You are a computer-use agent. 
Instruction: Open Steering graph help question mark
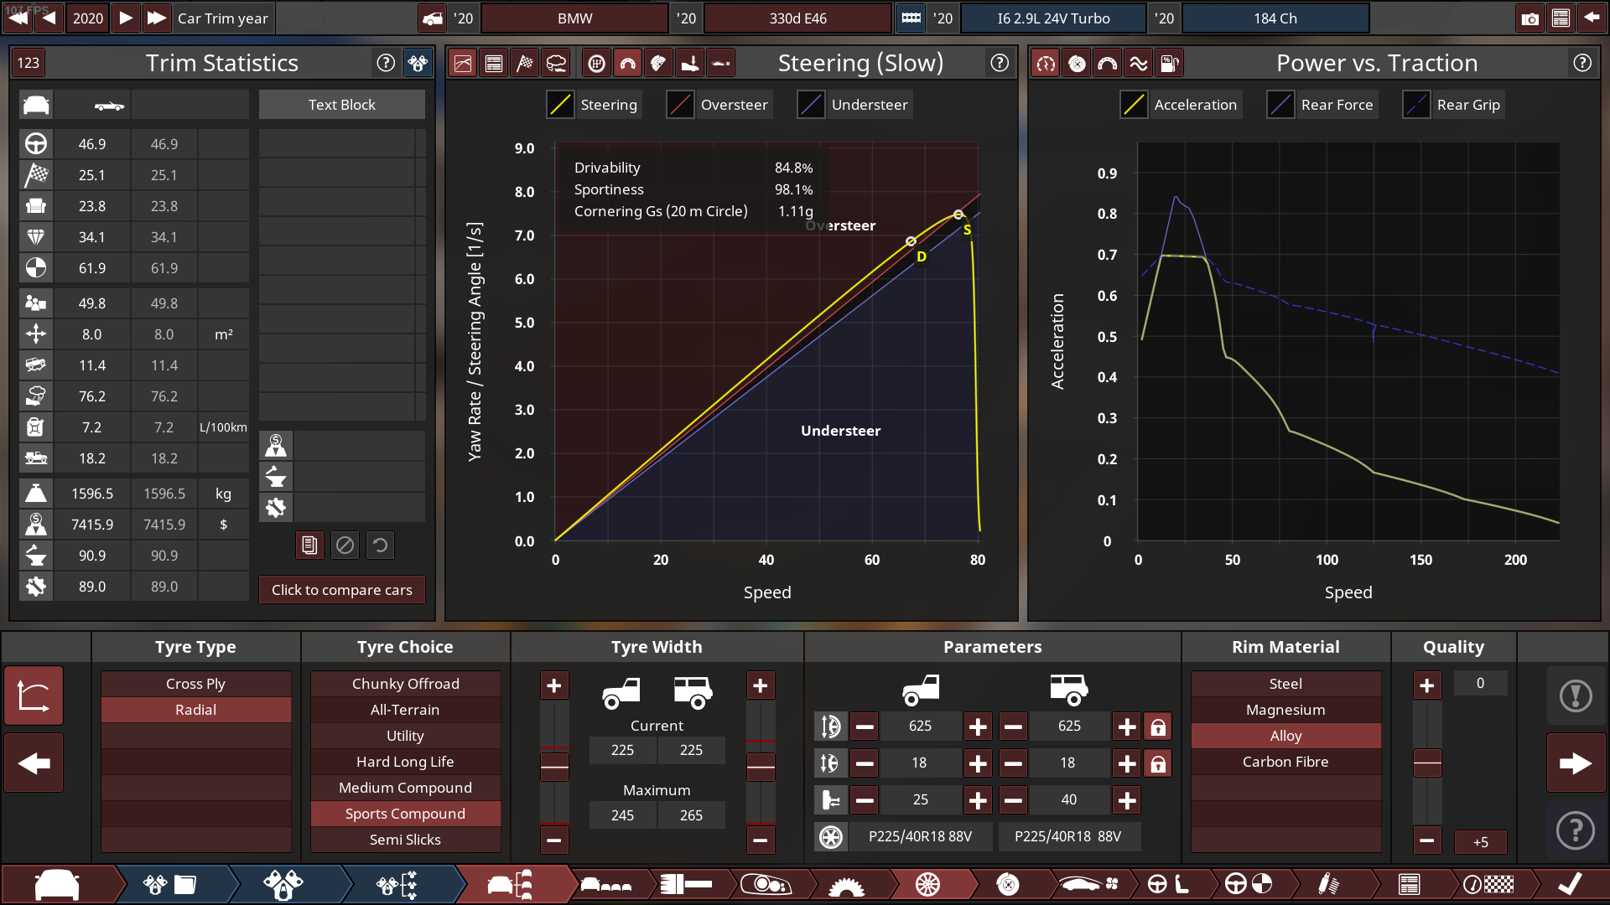point(1000,63)
